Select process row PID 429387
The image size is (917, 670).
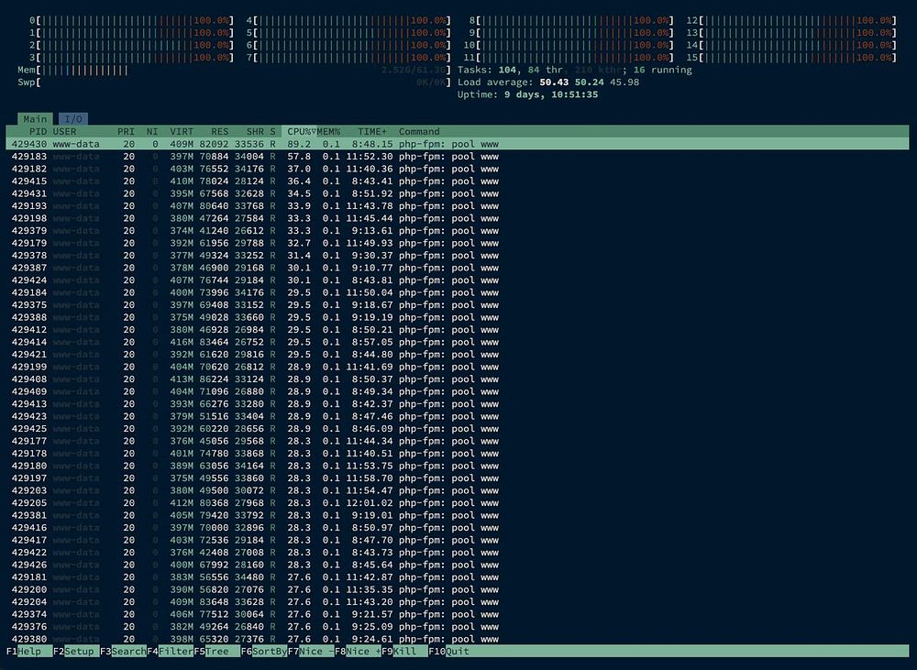click(458, 268)
